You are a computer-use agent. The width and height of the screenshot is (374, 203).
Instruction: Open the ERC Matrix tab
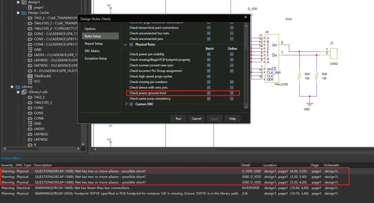pos(92,51)
